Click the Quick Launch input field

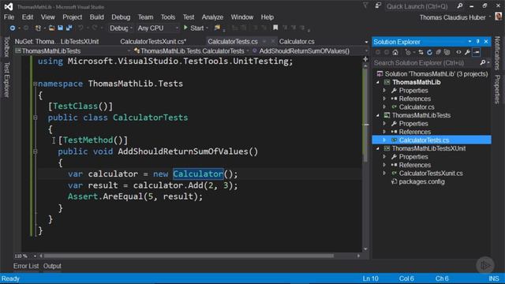coord(421,6)
